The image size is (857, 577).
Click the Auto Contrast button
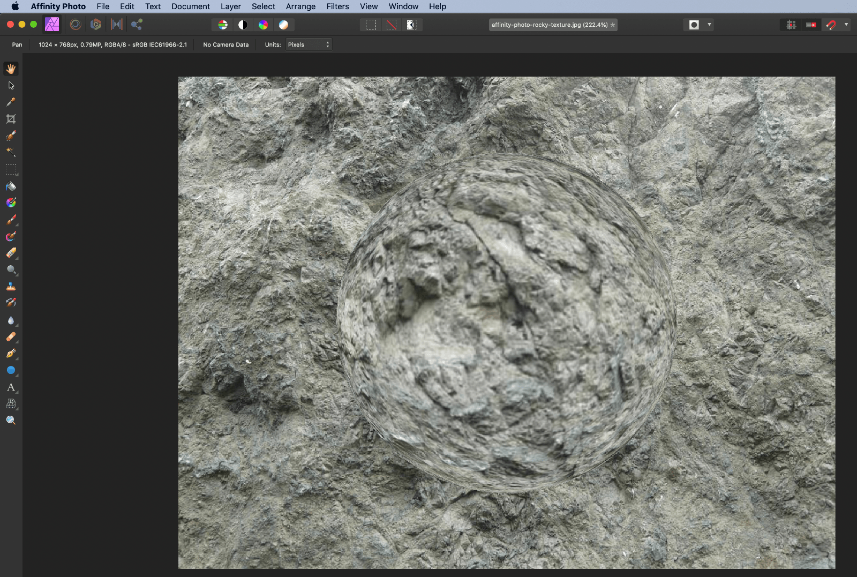(x=243, y=25)
